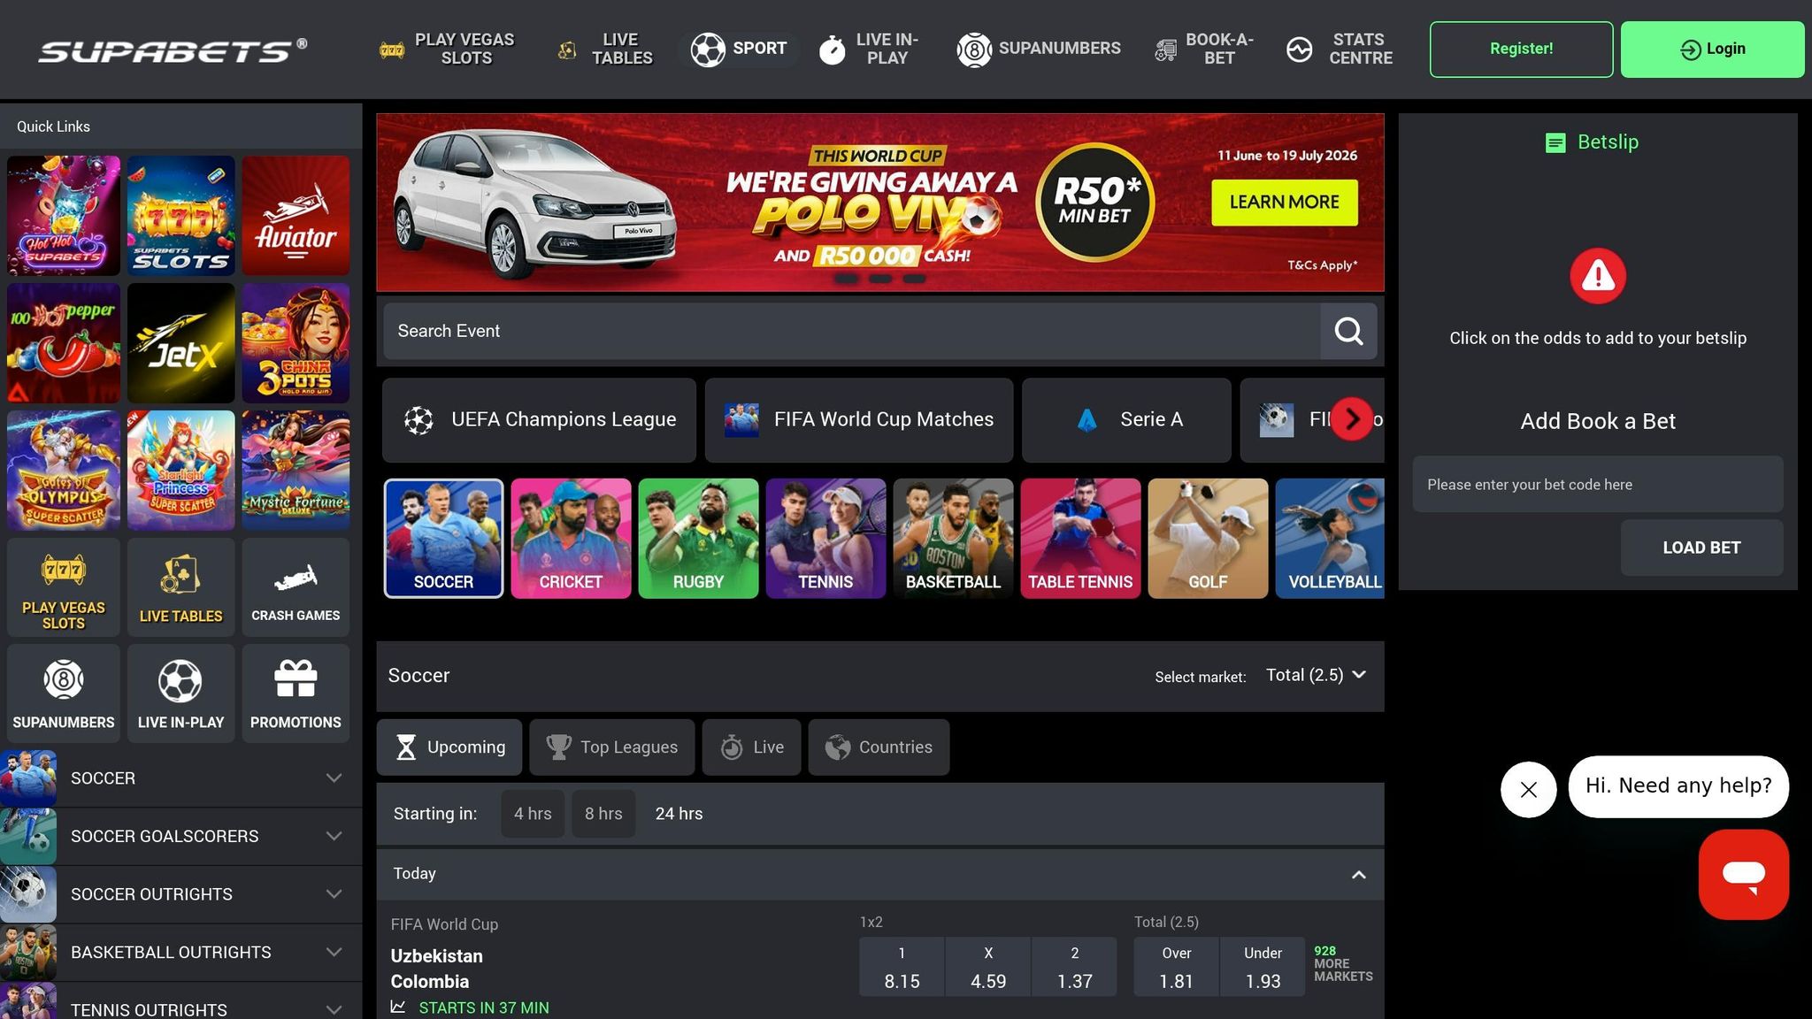1812x1019 pixels.
Task: Launch the Supabets Slots 777 game
Action: (180, 215)
